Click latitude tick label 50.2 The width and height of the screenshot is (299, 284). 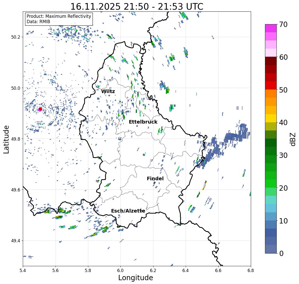point(16,37)
